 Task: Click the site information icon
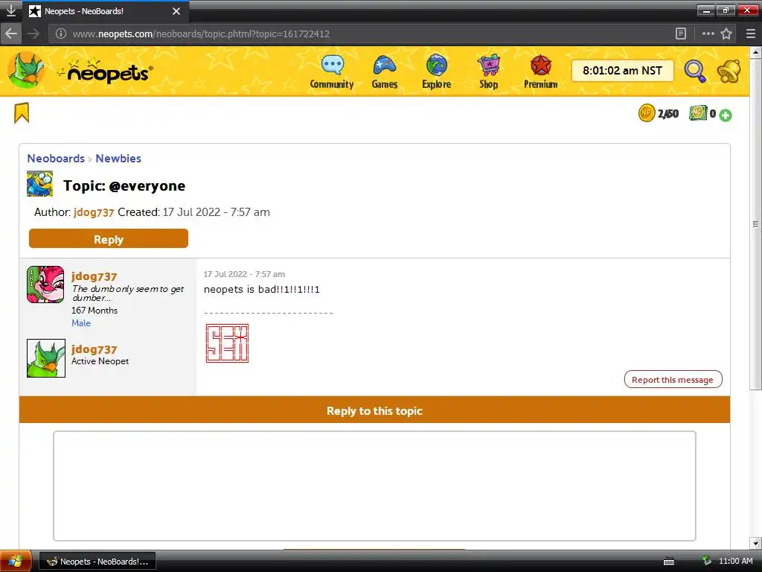[x=61, y=34]
